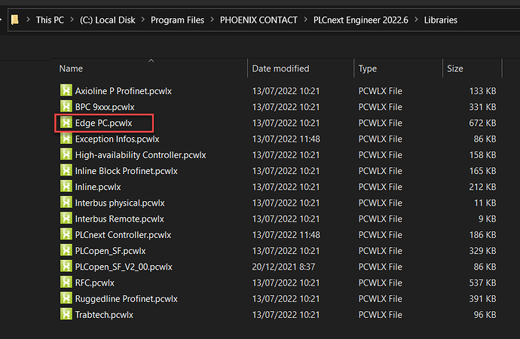This screenshot has height=339, width=520.
Task: Sort by the Type column header
Action: (398, 69)
